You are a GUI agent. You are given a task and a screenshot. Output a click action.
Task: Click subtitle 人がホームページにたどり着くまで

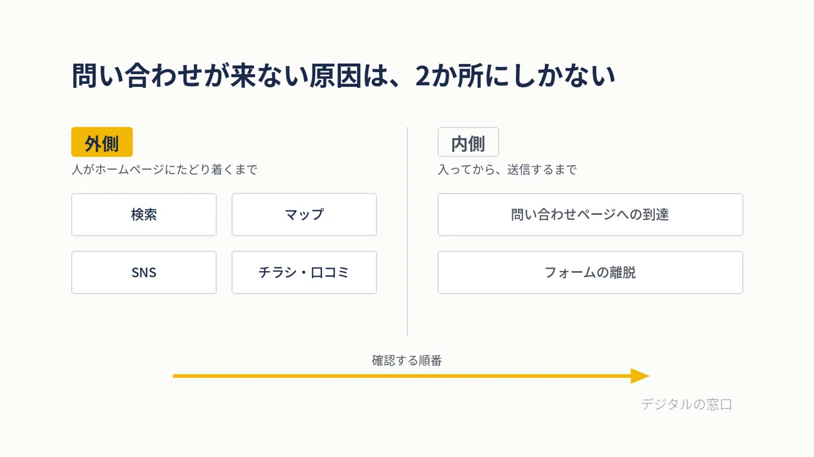[x=164, y=170]
